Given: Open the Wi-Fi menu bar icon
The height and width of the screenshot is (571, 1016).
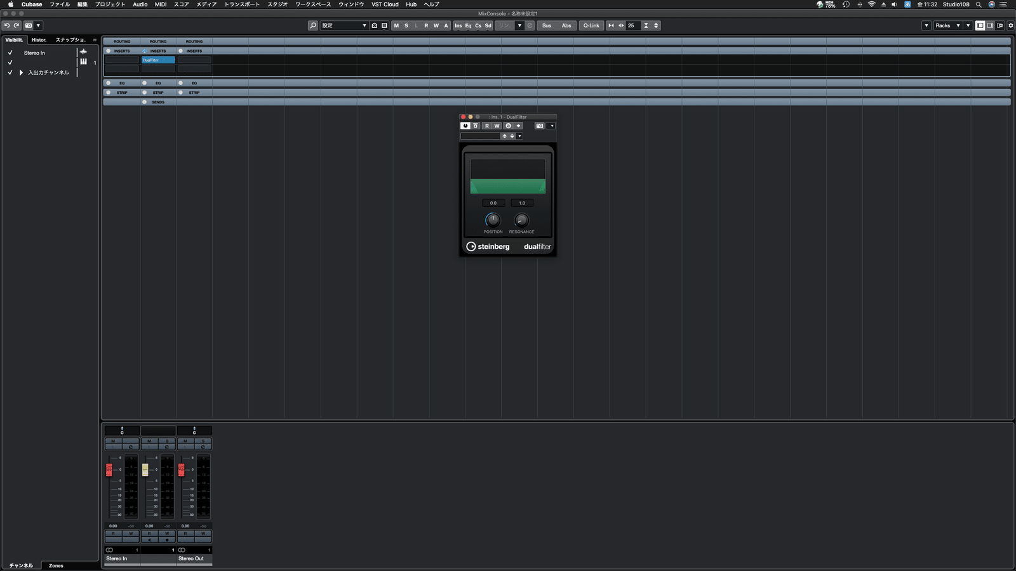Looking at the screenshot, I should 872,4.
